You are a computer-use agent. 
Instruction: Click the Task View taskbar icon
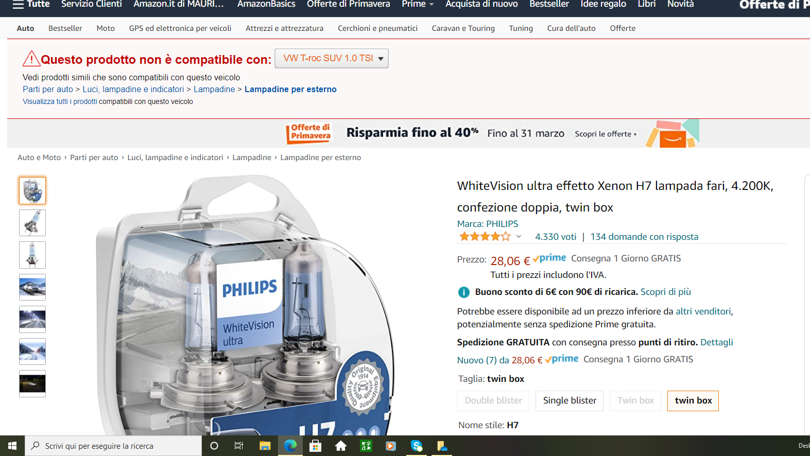pos(239,446)
